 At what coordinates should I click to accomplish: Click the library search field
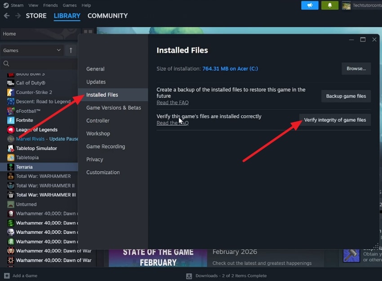point(39,63)
